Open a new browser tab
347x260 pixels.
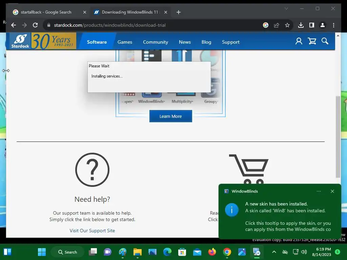[x=179, y=12]
